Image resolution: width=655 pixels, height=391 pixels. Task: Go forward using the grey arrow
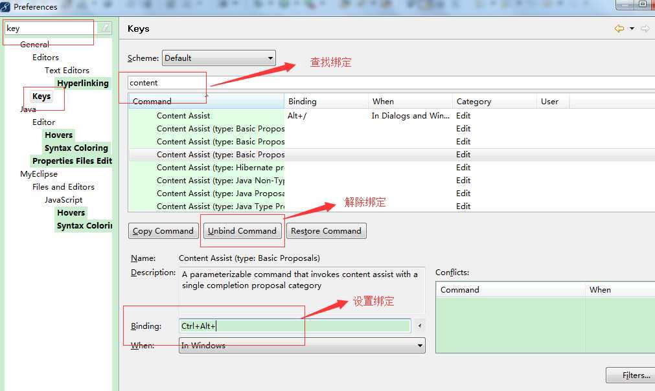pos(645,28)
